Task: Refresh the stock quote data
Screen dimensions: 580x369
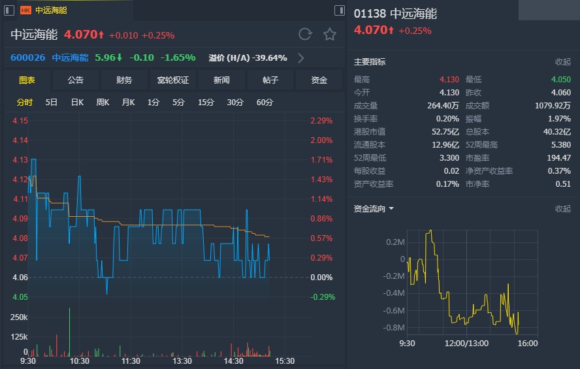Action: point(305,35)
